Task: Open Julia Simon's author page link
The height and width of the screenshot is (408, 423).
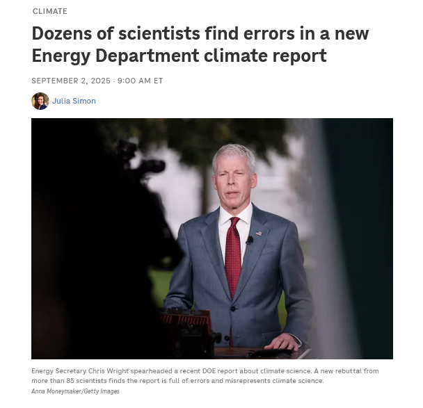Action: coord(74,101)
